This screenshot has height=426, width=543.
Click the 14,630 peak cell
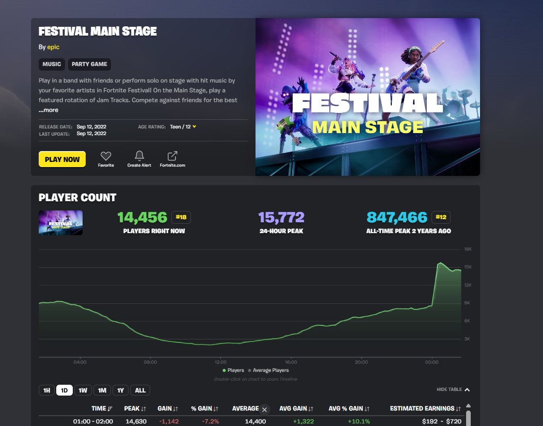pos(136,421)
